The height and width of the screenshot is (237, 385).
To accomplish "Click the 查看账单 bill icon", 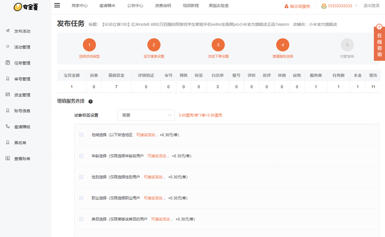I will pos(8,158).
